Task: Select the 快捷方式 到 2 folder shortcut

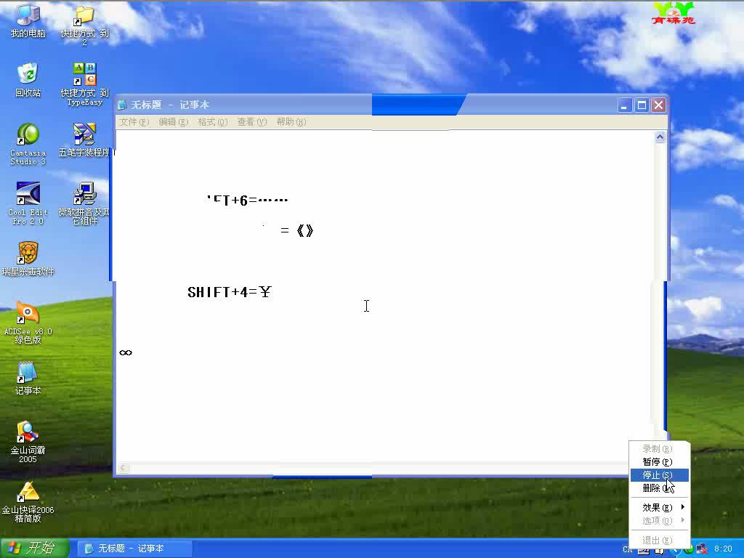Action: [x=84, y=25]
